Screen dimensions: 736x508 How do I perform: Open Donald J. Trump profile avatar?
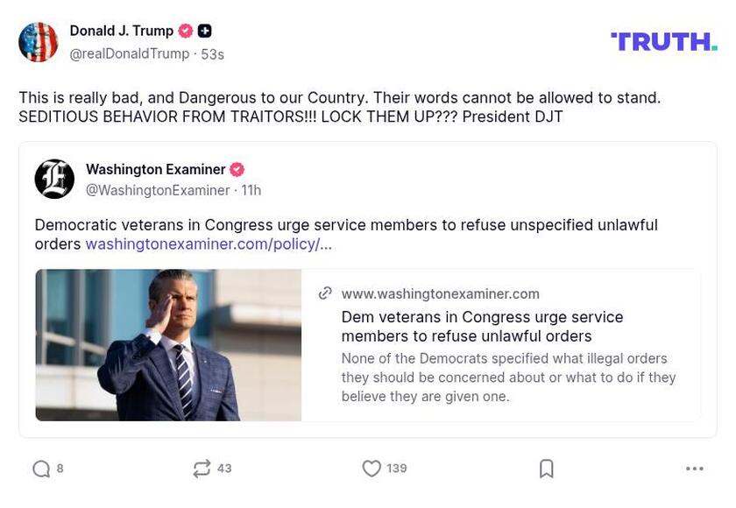39,42
